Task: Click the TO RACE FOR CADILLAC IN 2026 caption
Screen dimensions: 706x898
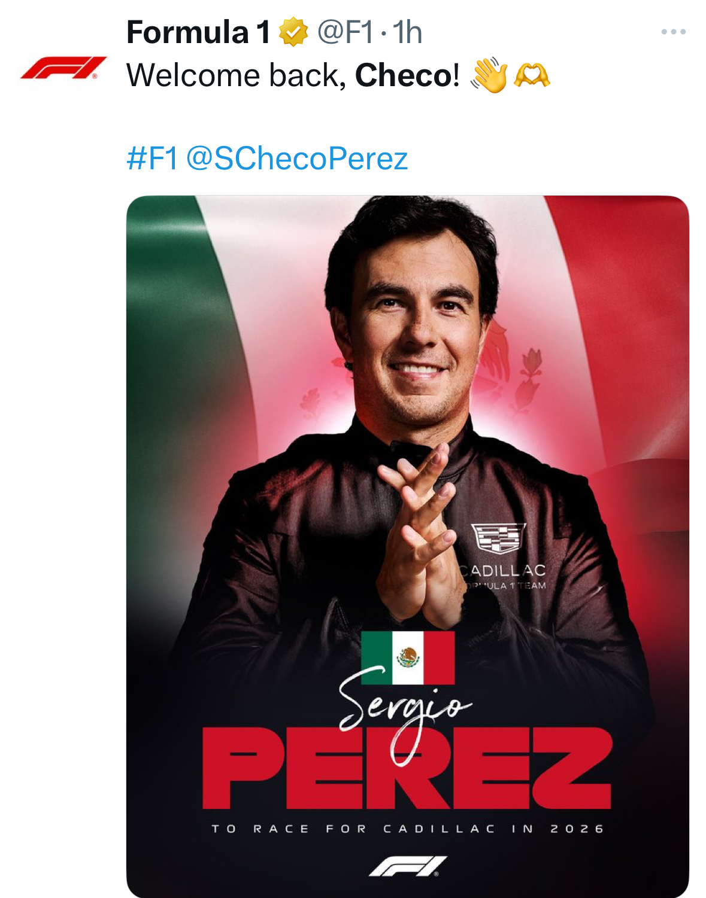Action: (x=408, y=829)
